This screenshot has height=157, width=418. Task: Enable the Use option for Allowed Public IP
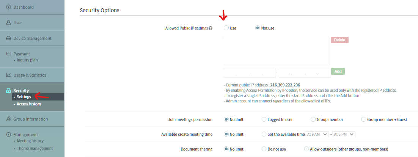226,28
